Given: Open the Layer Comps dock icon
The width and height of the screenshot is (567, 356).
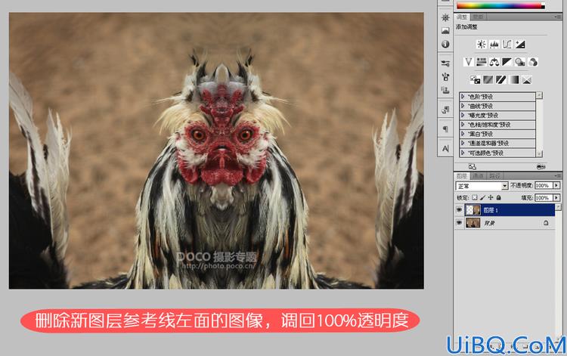Looking at the screenshot, I should point(445,110).
